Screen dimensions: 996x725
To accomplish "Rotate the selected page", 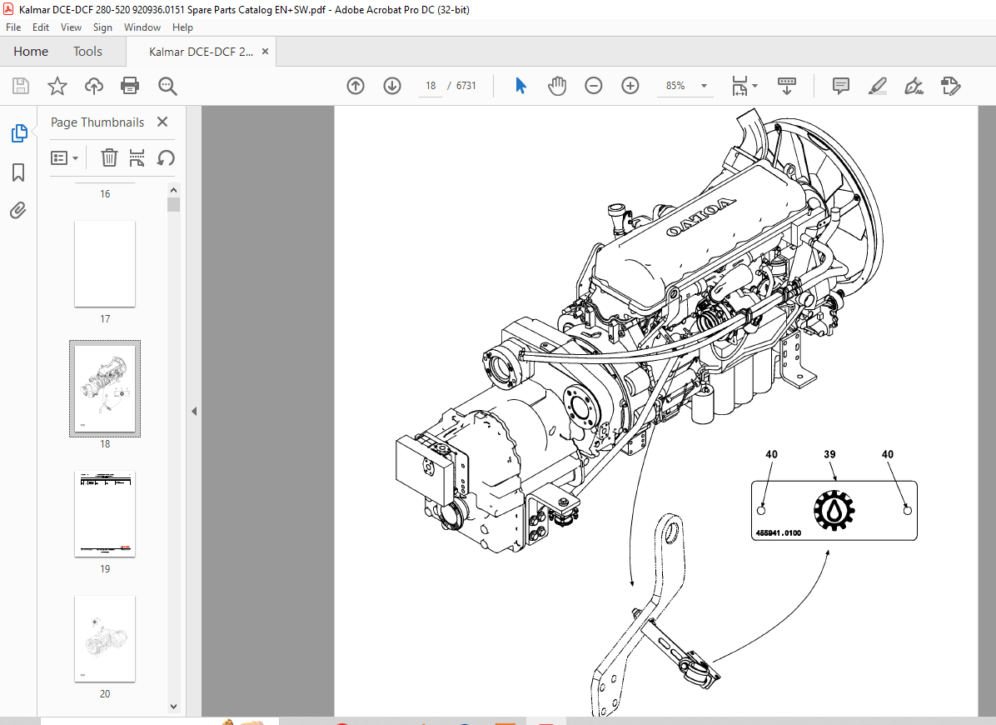I will pyautogui.click(x=166, y=157).
